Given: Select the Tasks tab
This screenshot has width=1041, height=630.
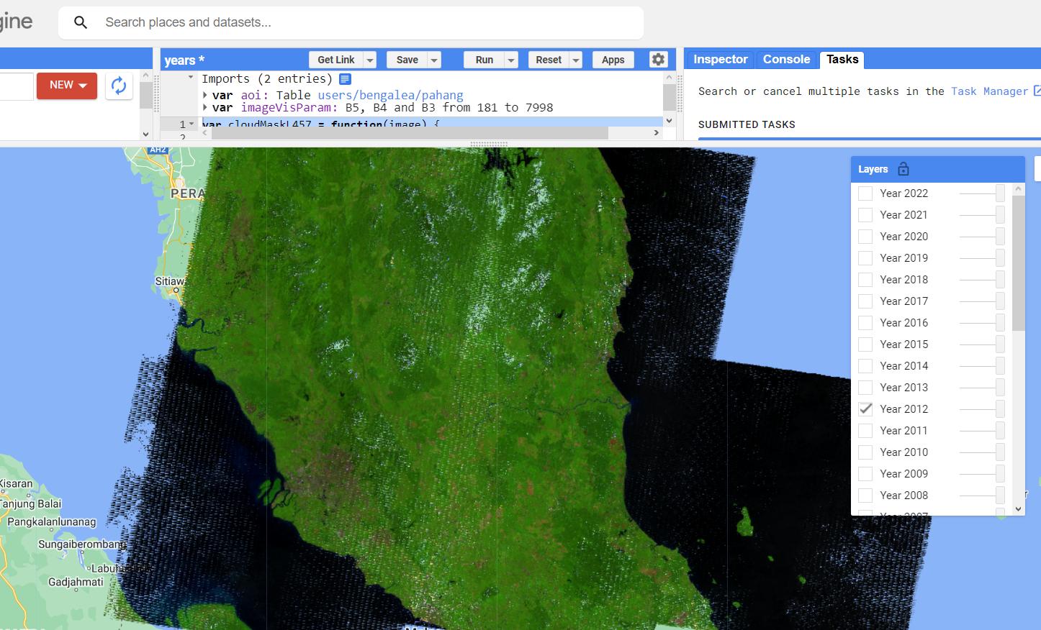Looking at the screenshot, I should coord(842,59).
